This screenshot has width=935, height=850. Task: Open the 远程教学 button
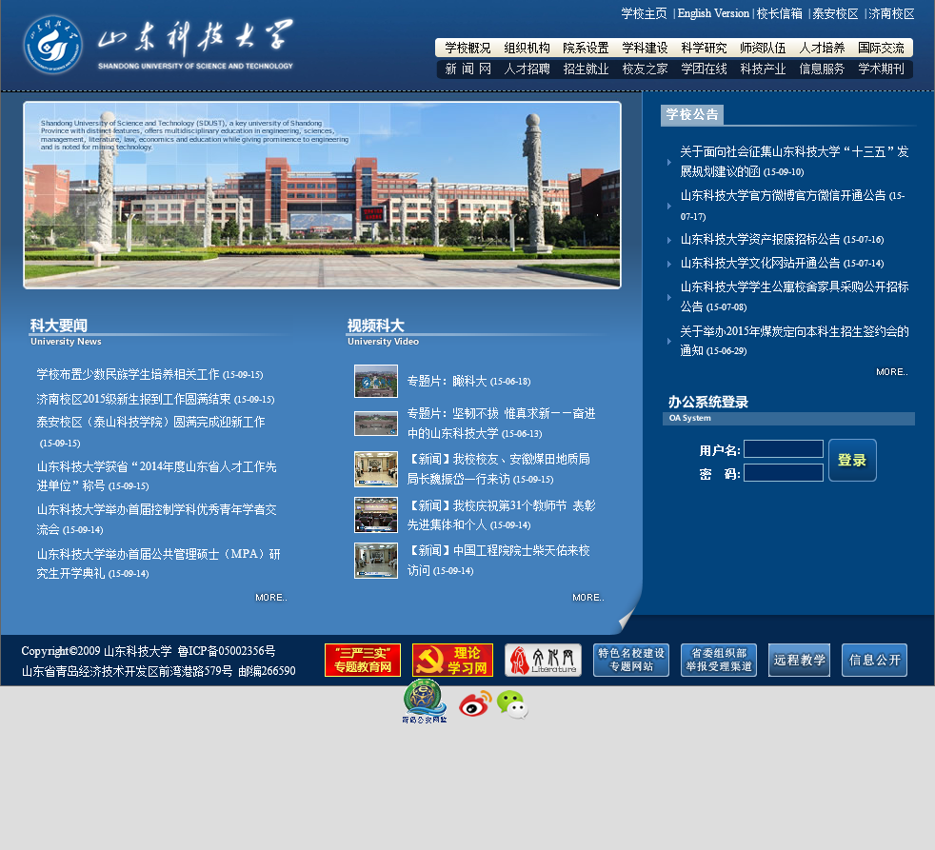tap(799, 660)
